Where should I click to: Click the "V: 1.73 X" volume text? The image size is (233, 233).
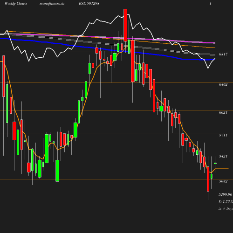tap(226, 201)
